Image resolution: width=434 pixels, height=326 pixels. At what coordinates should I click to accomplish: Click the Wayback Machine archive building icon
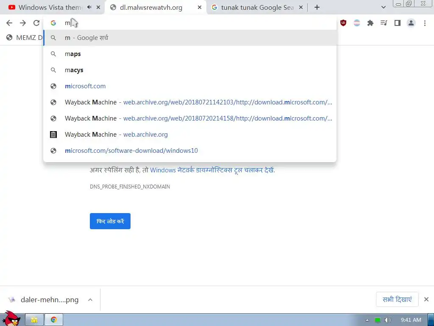[53, 135]
